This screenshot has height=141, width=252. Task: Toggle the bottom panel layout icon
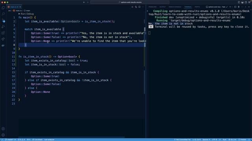pos(243,2)
